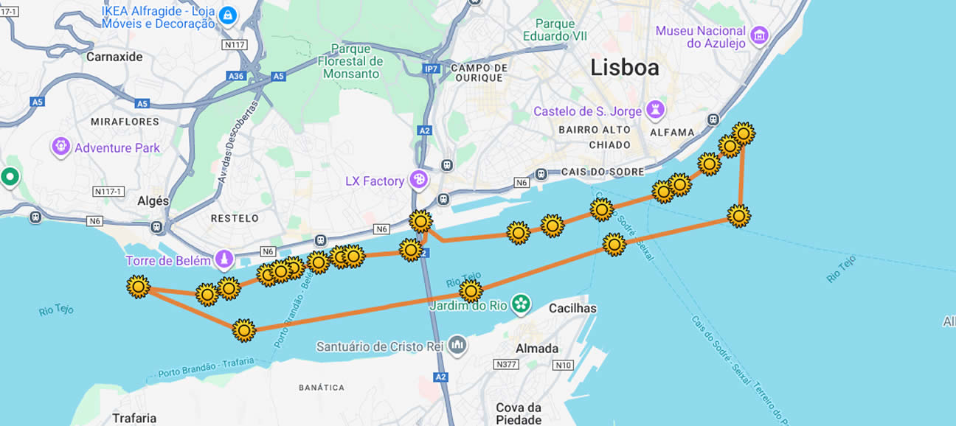This screenshot has height=426, width=956.
Task: Click the train station icon by Cais do Sodré
Action: 542,175
